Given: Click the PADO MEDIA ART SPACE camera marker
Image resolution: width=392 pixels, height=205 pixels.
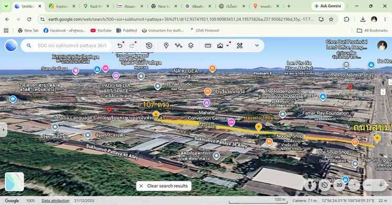Looking at the screenshot, I should coord(116,76).
